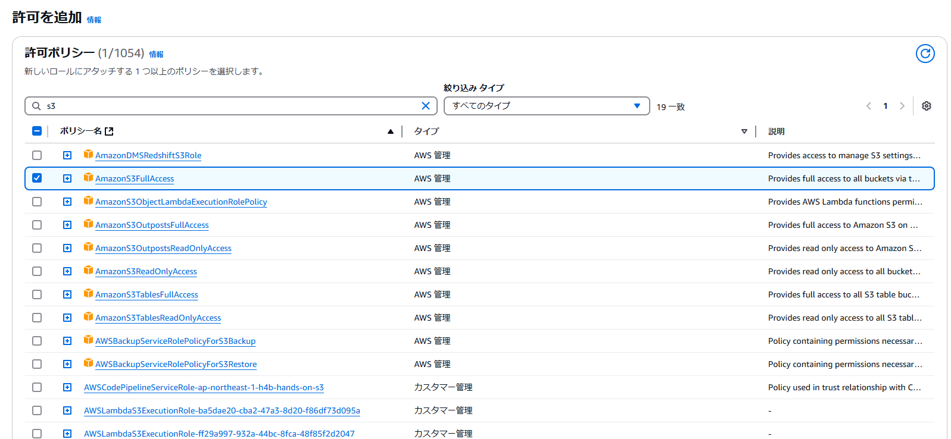
Task: Click description 'Provides full access to all buckets'
Action: (844, 178)
